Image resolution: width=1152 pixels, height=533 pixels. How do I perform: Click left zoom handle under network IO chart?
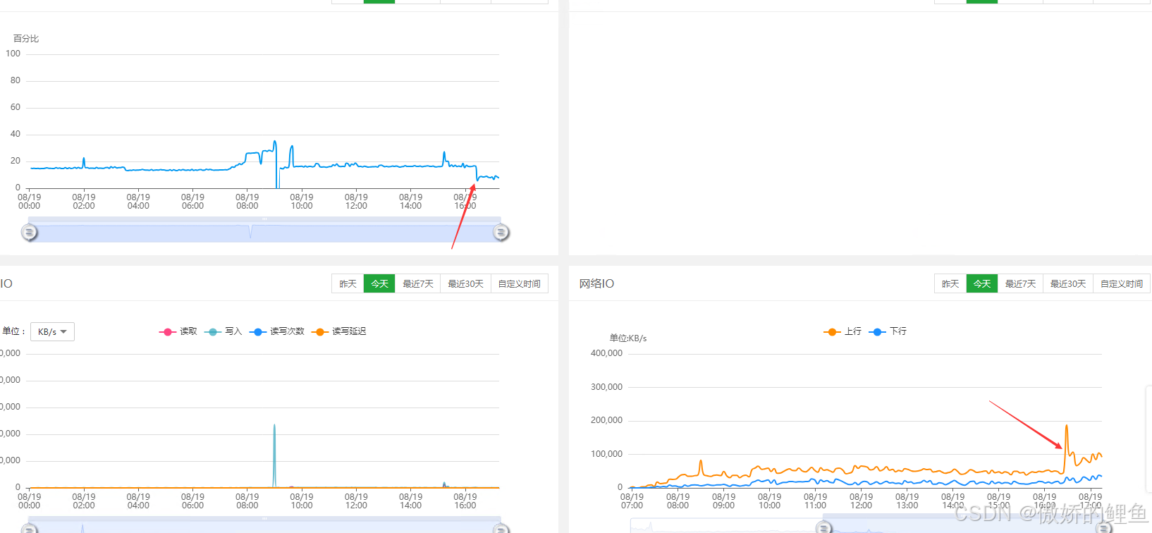point(823,528)
